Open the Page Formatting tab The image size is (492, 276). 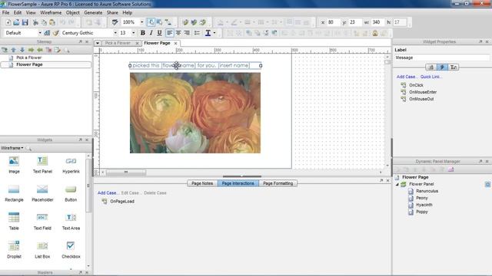(278, 183)
